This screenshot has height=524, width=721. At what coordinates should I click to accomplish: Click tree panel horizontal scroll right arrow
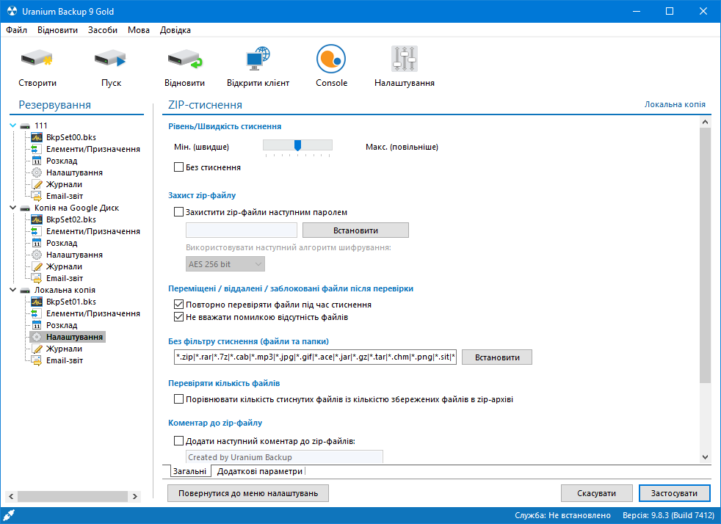click(x=134, y=496)
